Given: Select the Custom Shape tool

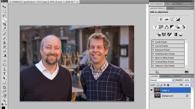Looking at the screenshot, I should click(4, 82).
